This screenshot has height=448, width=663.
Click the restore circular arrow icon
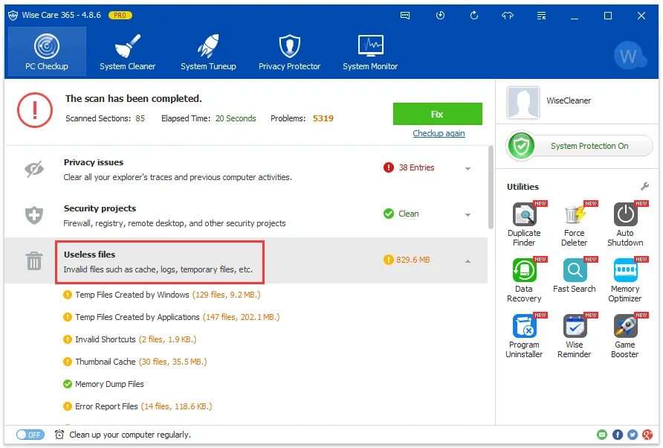474,16
